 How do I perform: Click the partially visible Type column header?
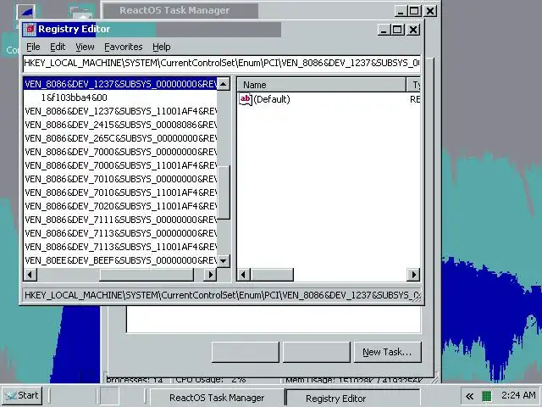[x=413, y=85]
